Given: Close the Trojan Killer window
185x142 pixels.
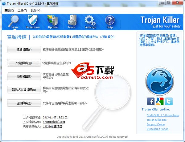Looking at the screenshot, I should pos(178,2).
